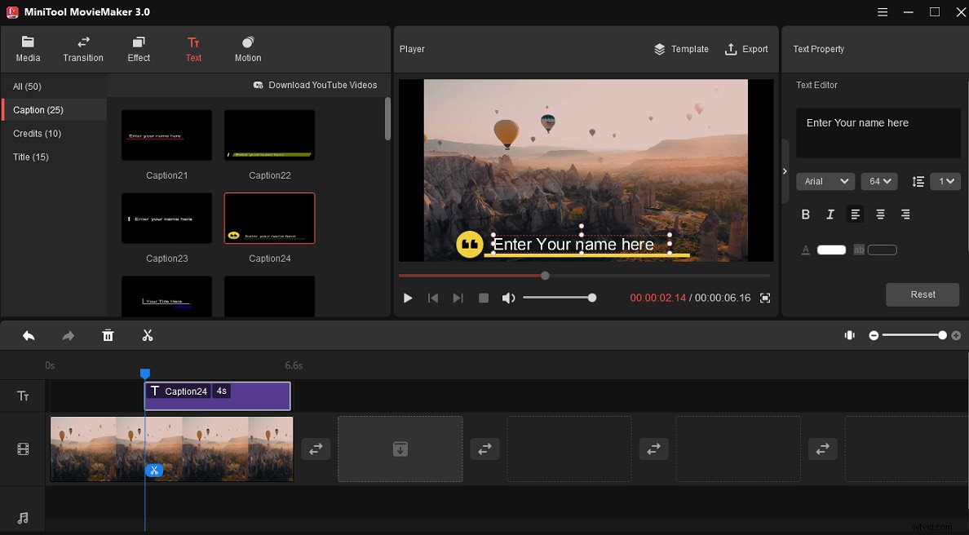Select the Caption22 thumbnail
This screenshot has height=535, width=969.
coord(269,135)
